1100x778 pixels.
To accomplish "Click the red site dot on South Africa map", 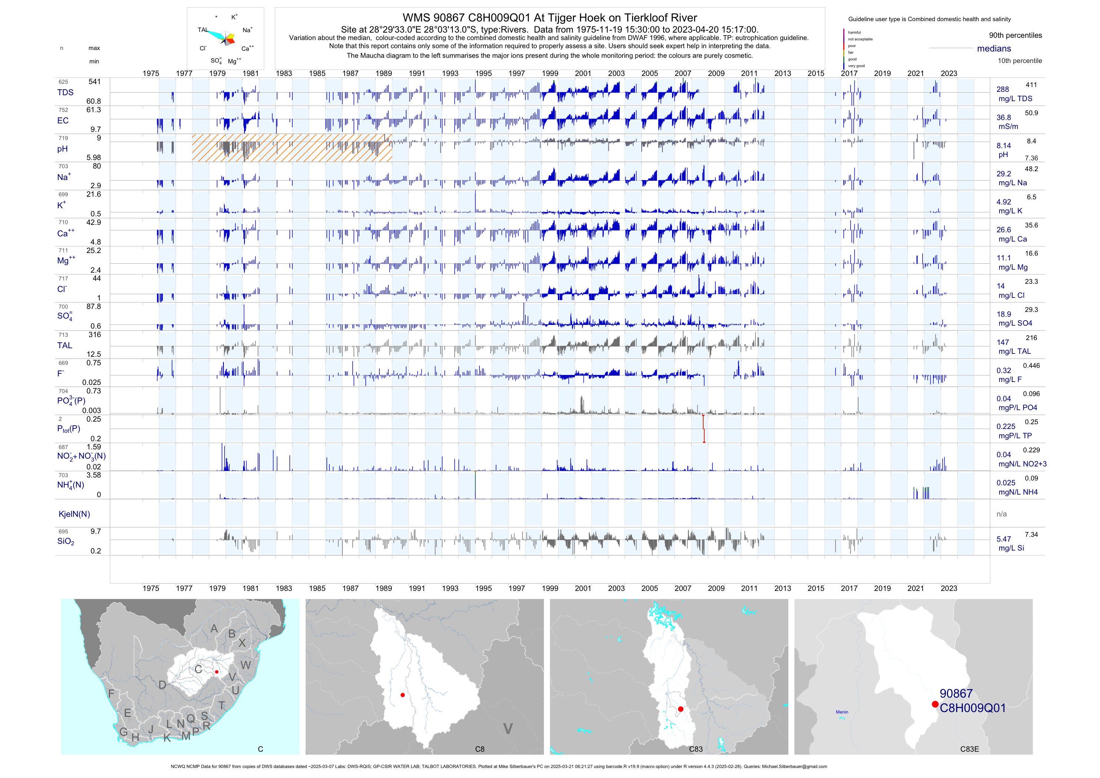I will pyautogui.click(x=216, y=672).
